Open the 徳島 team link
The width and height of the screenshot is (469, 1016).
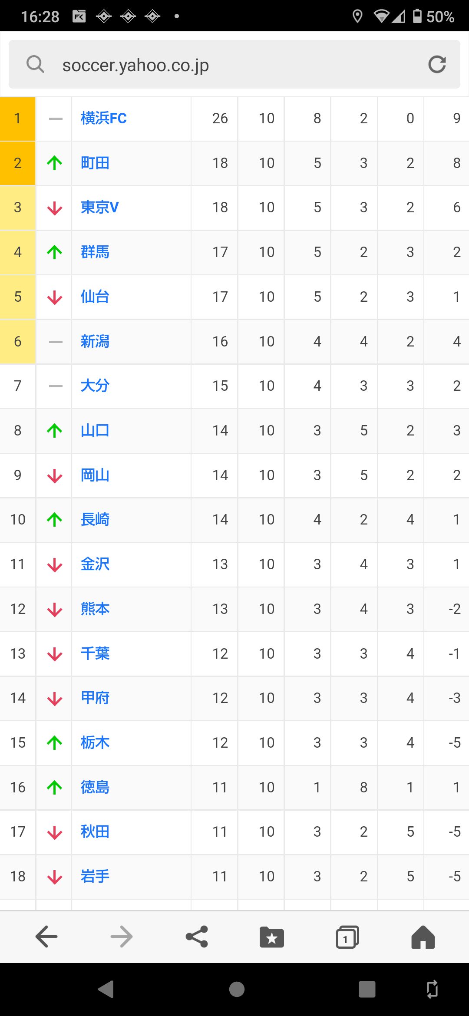95,787
